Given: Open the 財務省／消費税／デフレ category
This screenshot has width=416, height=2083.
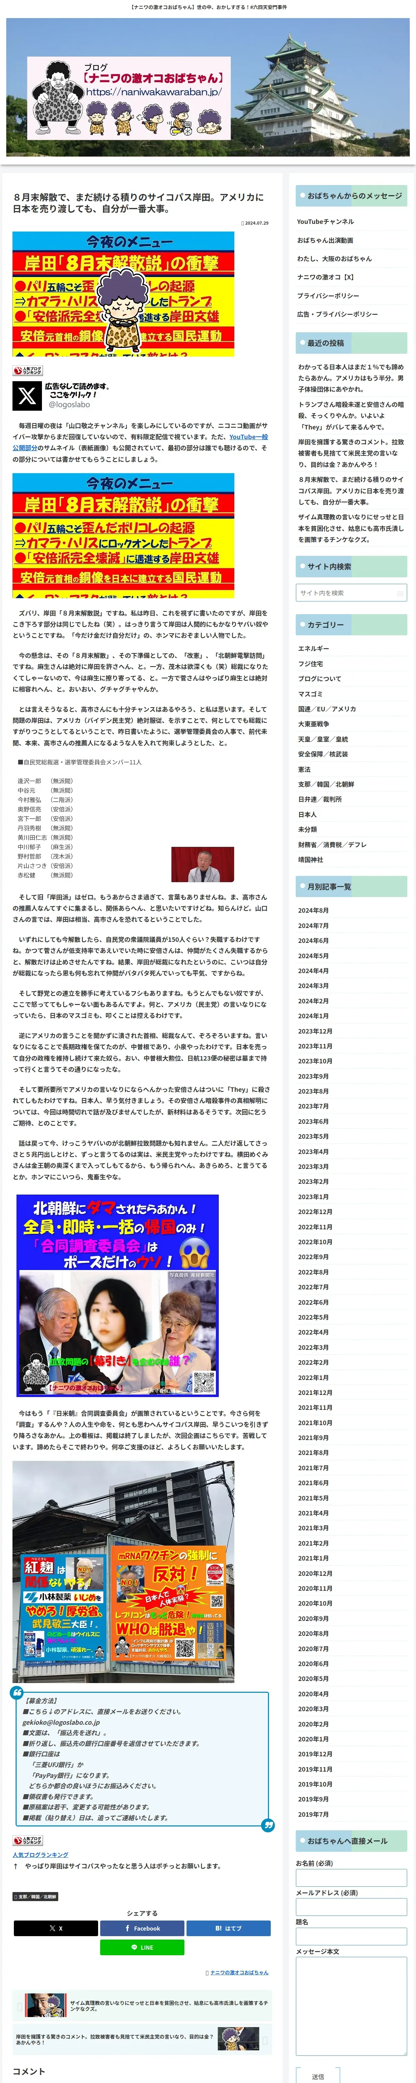Looking at the screenshot, I should [332, 845].
